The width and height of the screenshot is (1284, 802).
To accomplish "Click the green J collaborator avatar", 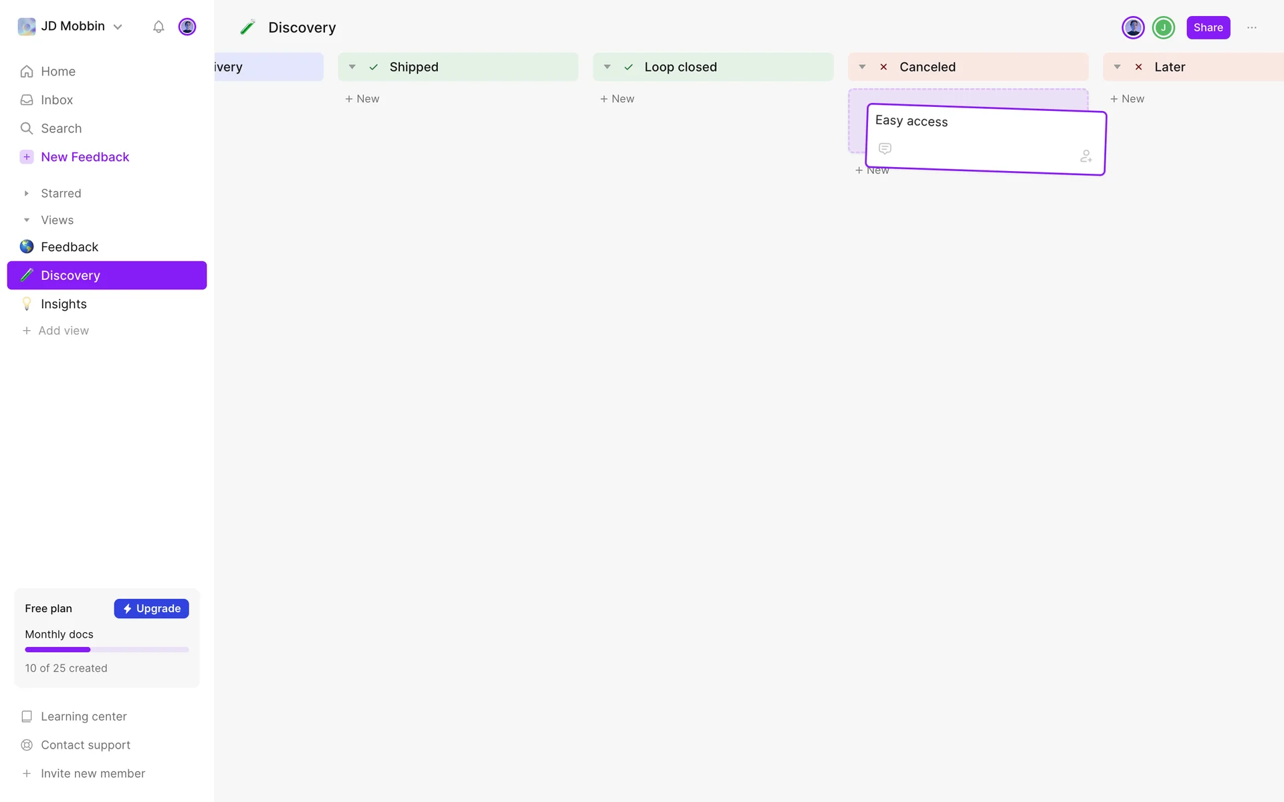I will pos(1164,27).
